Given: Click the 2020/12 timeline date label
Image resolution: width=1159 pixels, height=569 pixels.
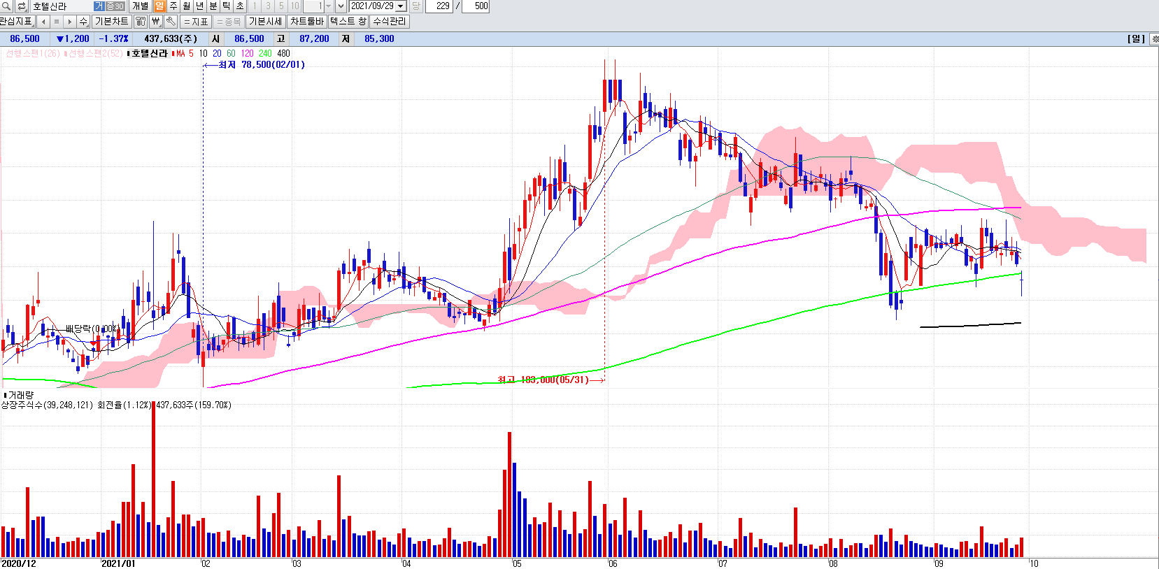Looking at the screenshot, I should [19, 563].
